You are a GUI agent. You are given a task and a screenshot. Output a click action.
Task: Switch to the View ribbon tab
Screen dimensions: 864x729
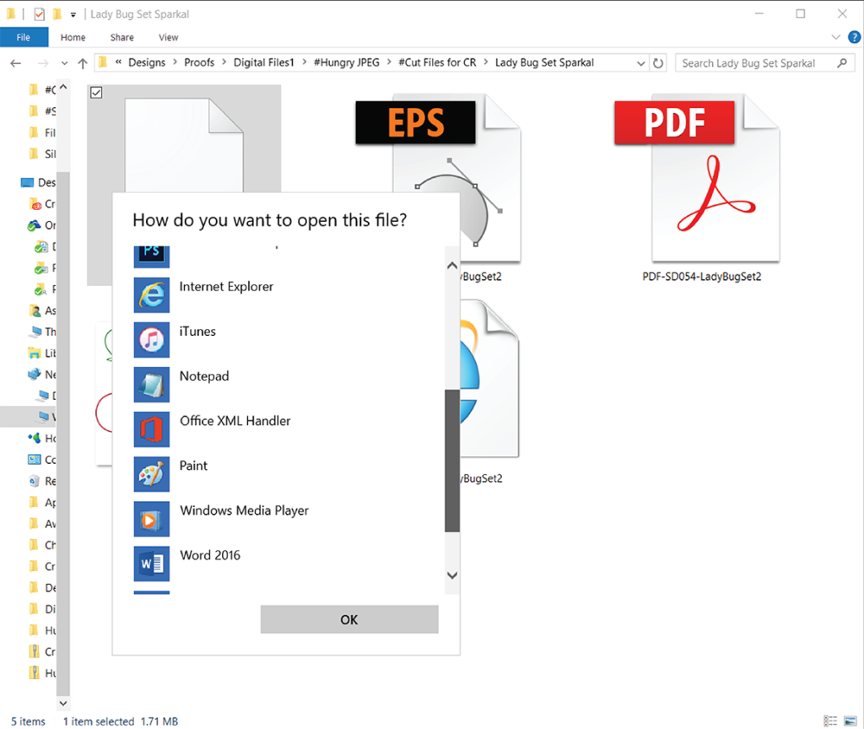(168, 37)
